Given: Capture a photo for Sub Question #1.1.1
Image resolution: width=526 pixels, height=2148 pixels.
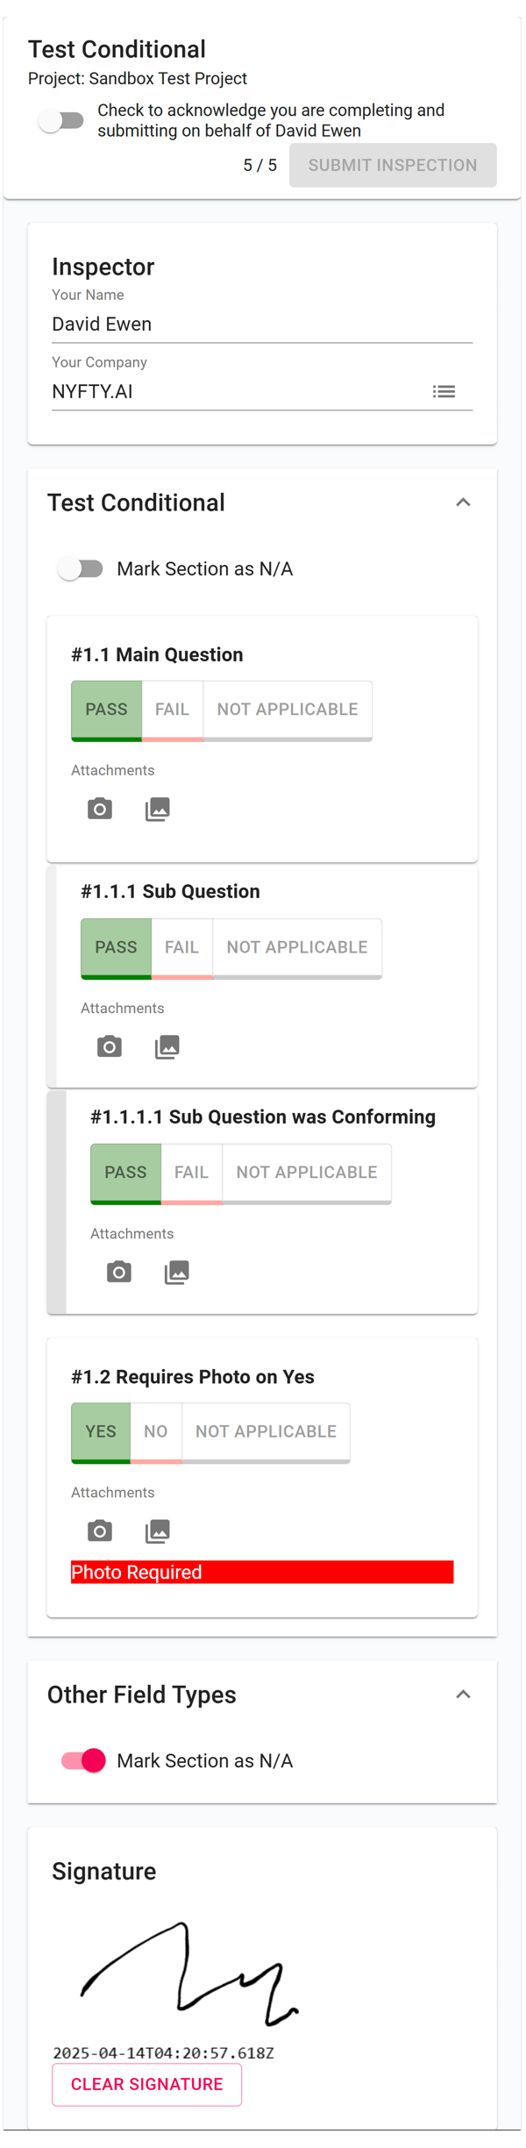Looking at the screenshot, I should [109, 1045].
